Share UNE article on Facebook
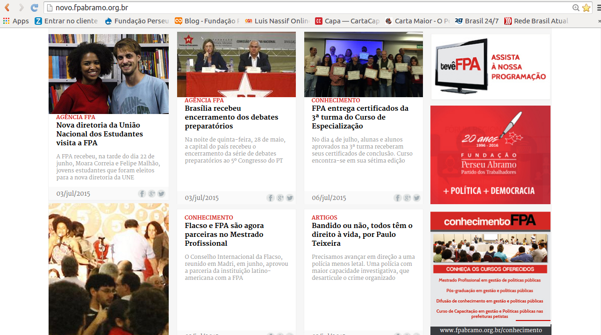 [x=142, y=194]
